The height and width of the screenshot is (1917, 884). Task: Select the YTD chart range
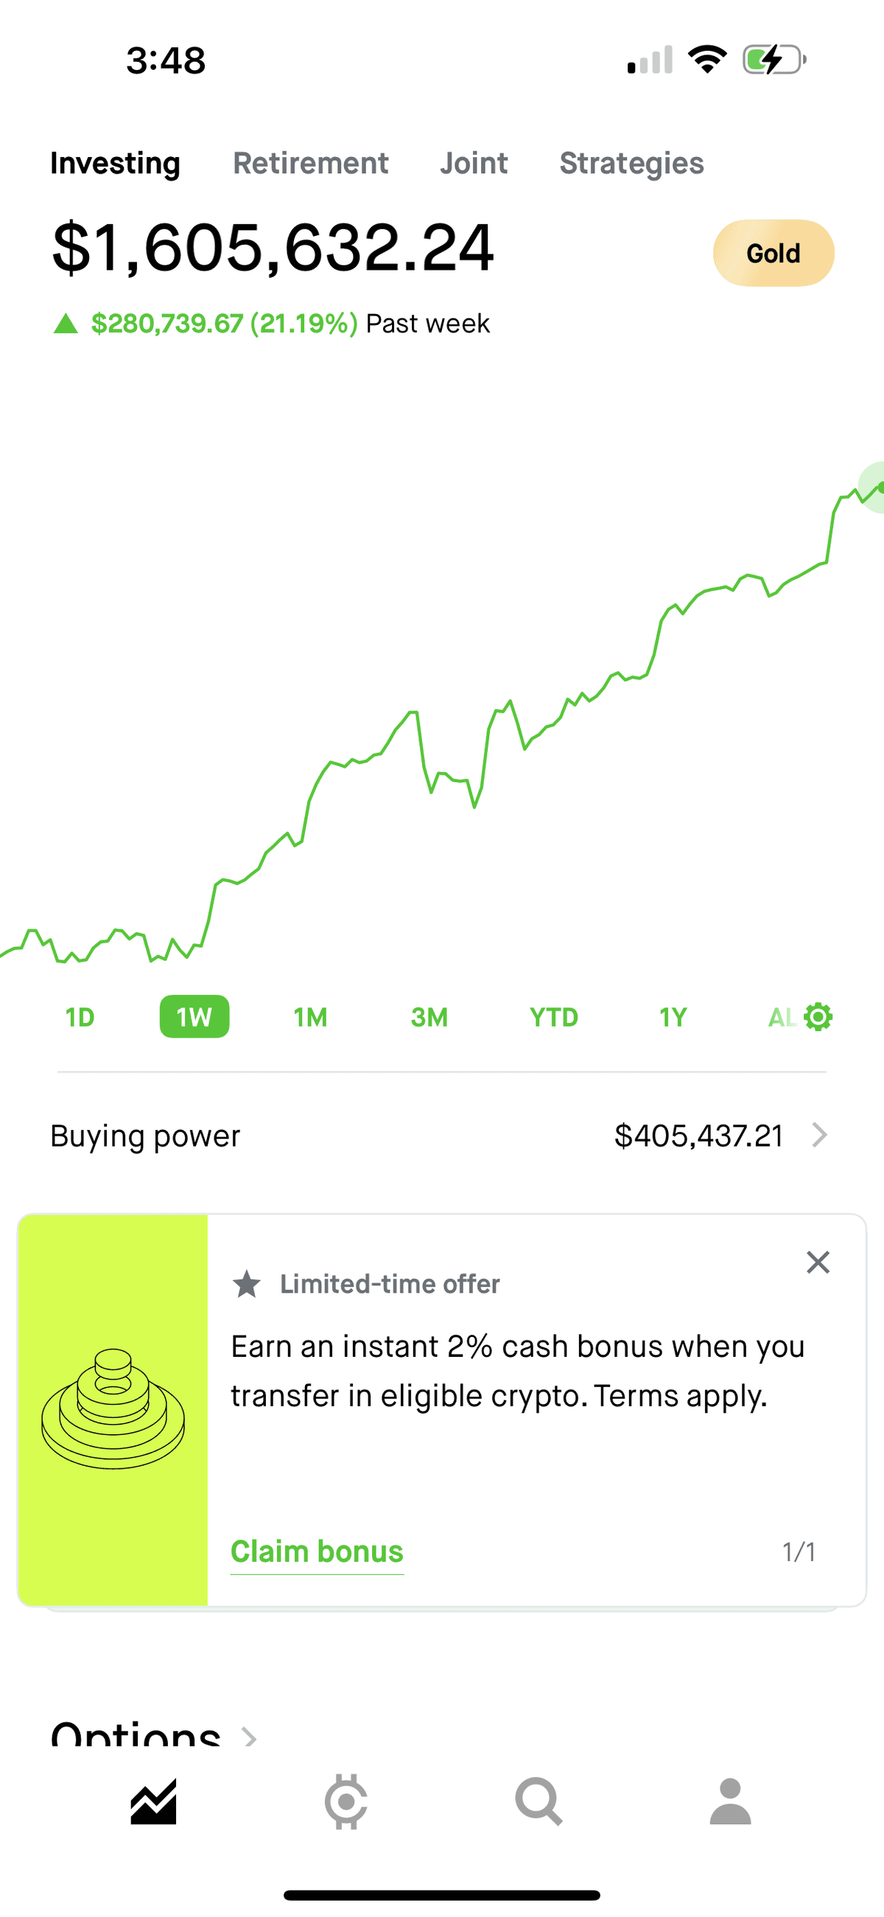tap(554, 1017)
